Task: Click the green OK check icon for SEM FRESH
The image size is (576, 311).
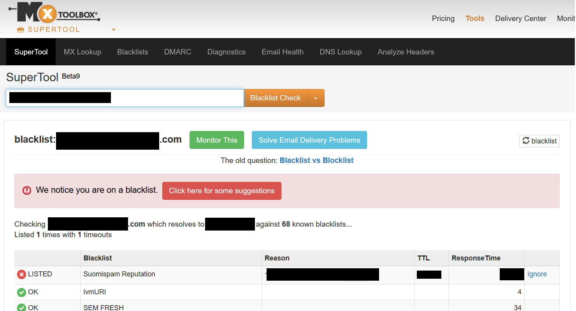Action: [x=21, y=308]
